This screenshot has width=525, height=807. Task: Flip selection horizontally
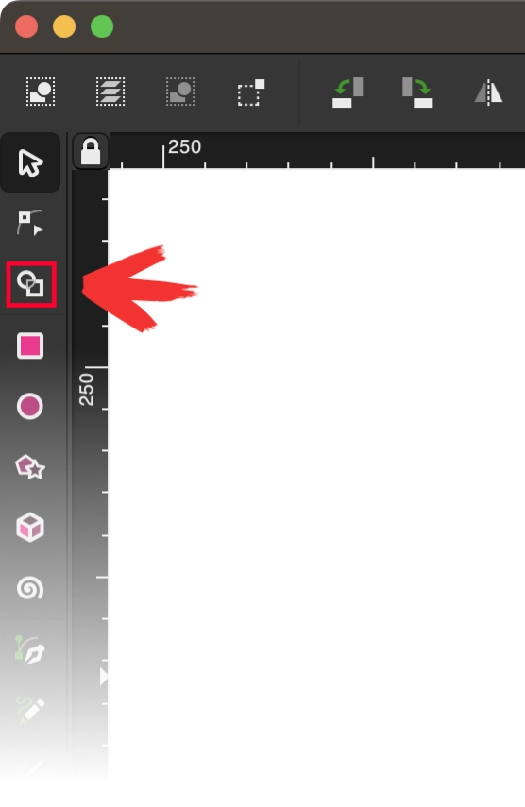click(488, 92)
